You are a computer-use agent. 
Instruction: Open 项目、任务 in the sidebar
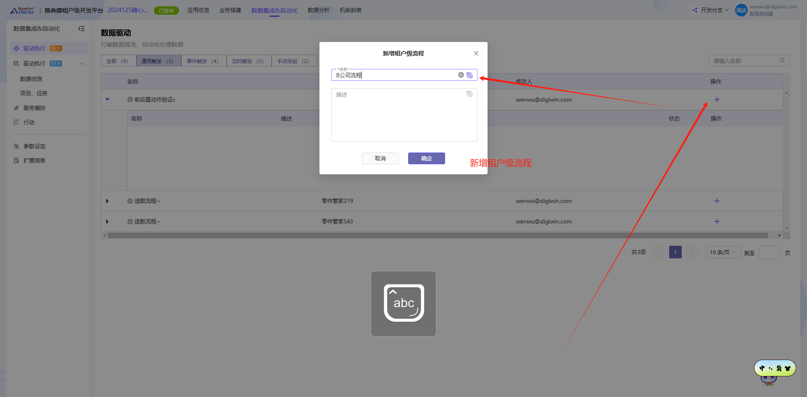coord(34,93)
